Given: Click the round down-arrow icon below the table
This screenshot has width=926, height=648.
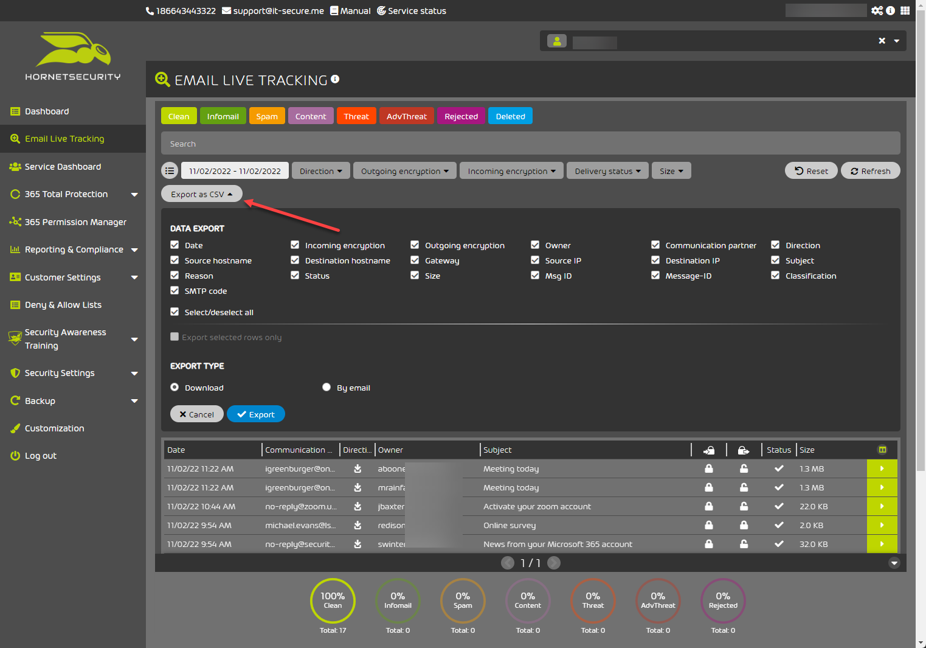Looking at the screenshot, I should point(894,563).
